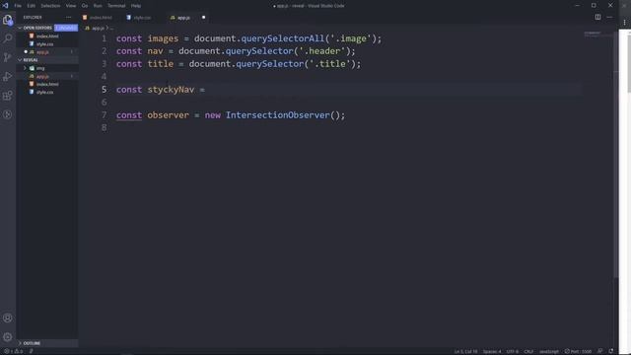Place cursor in 'styckyNav' on line 5
Screen dimensions: 631x355
coord(171,90)
